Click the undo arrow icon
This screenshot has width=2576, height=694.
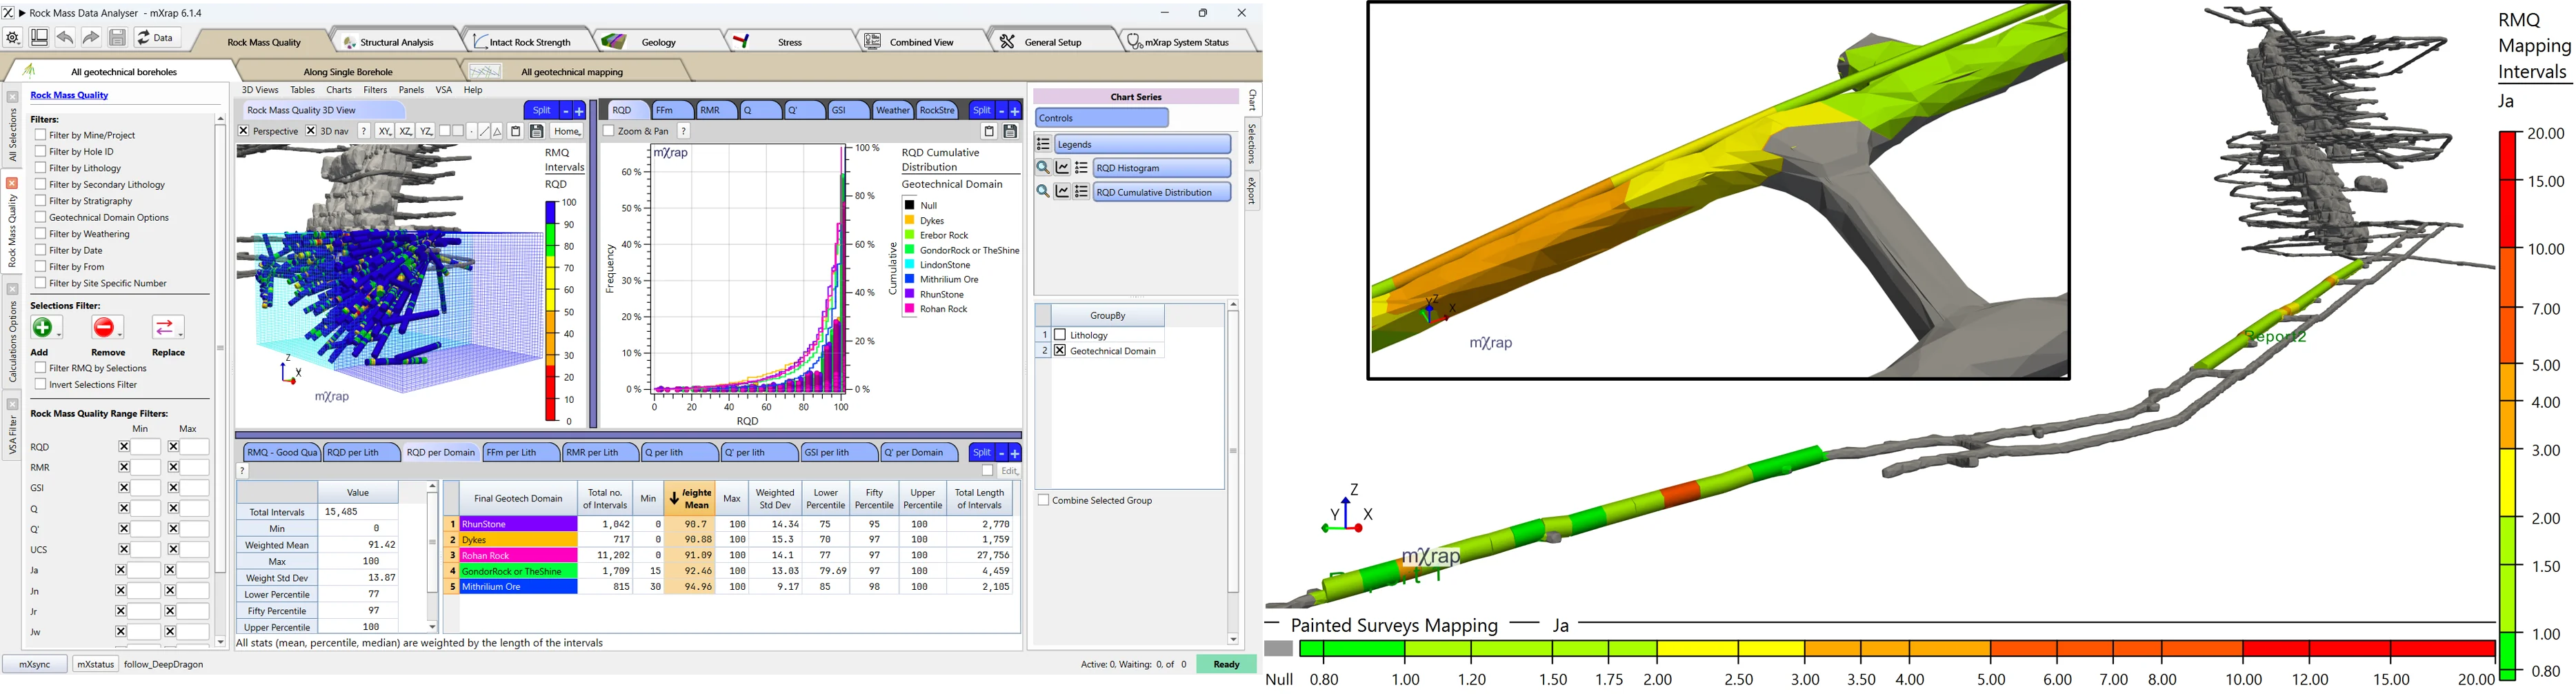pos(65,38)
